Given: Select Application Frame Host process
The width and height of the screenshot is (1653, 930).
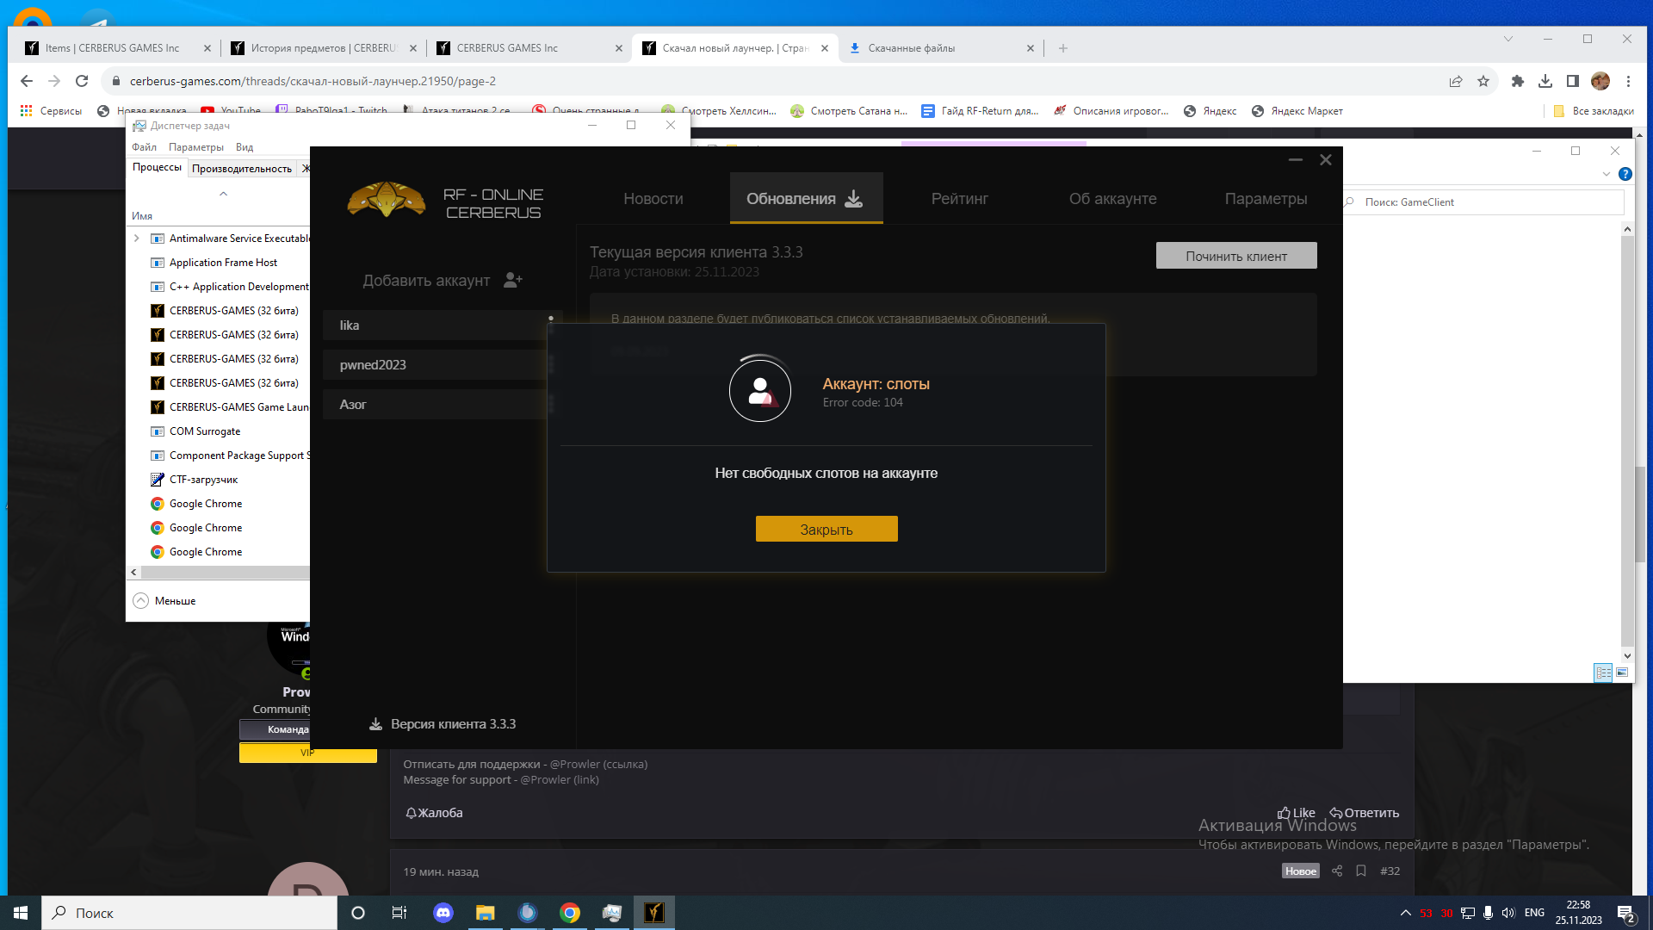Looking at the screenshot, I should 223,263.
